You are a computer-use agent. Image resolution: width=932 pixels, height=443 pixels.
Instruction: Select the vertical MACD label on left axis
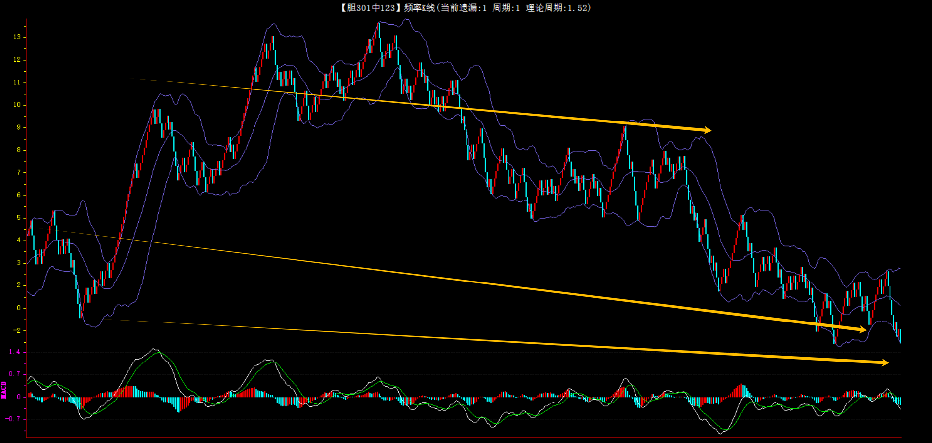pos(4,390)
